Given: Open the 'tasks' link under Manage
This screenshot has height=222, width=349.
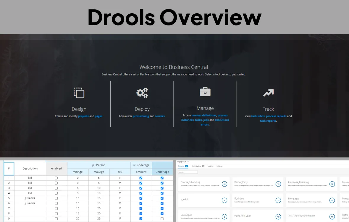Looking at the screenshot, I should point(198,120).
